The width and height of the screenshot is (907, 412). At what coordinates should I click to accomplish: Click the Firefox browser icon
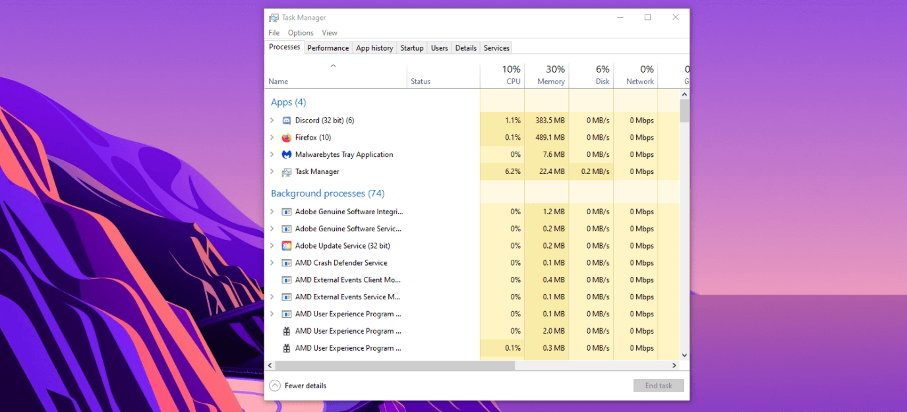pos(286,137)
